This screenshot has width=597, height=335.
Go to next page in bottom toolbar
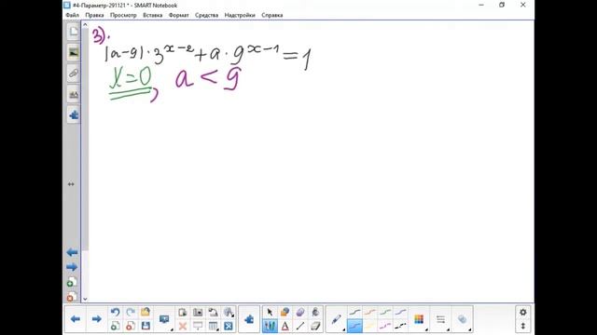pos(97,319)
